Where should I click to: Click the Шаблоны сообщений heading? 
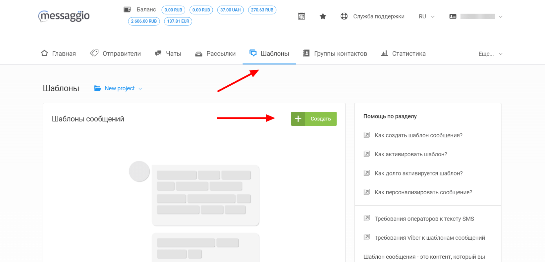coord(88,119)
